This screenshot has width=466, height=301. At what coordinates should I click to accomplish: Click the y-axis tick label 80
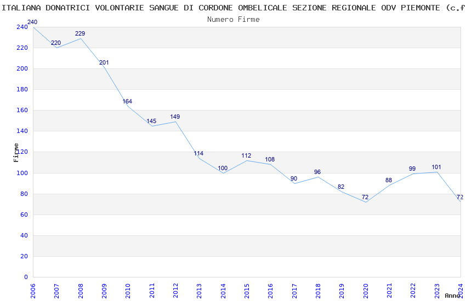point(24,194)
